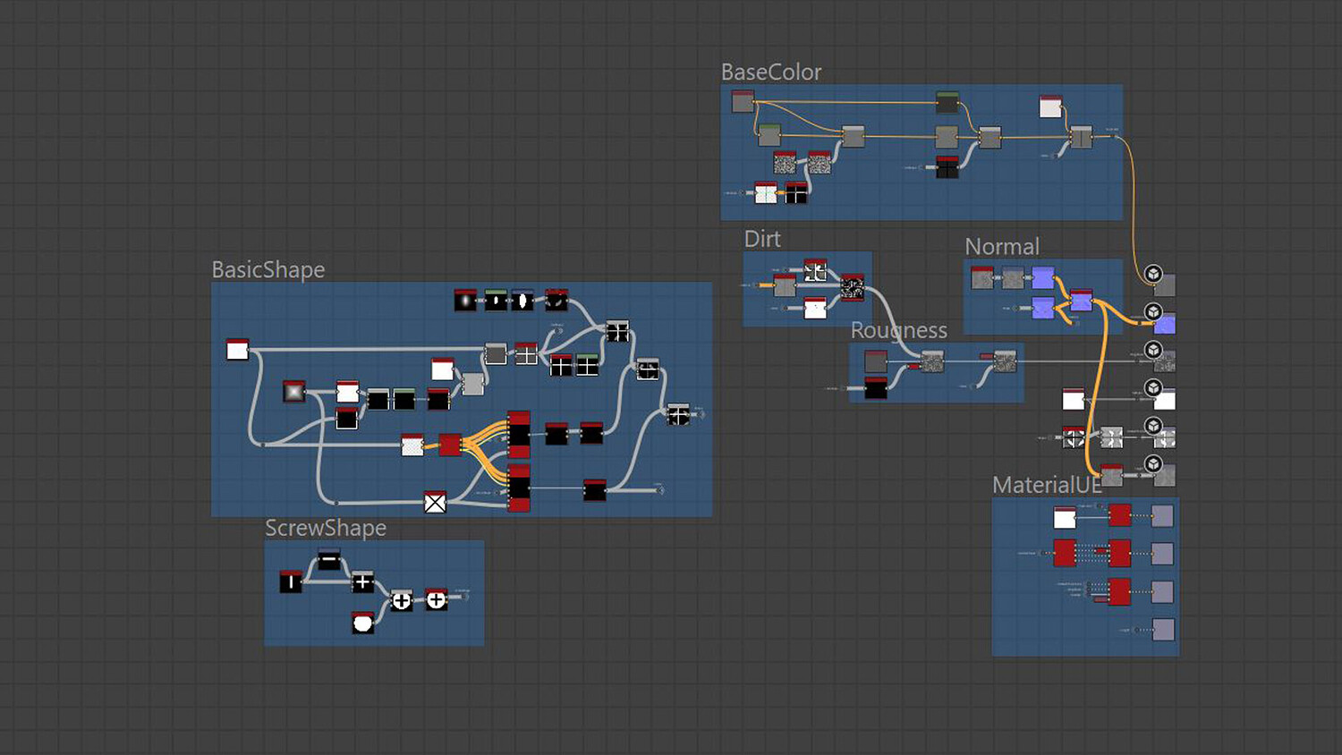Select the Rougness frame title
Viewport: 1342px width, 755px height.
tap(899, 330)
